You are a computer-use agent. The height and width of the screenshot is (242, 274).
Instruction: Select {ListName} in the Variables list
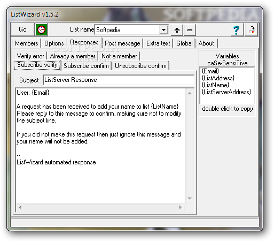[x=215, y=85]
